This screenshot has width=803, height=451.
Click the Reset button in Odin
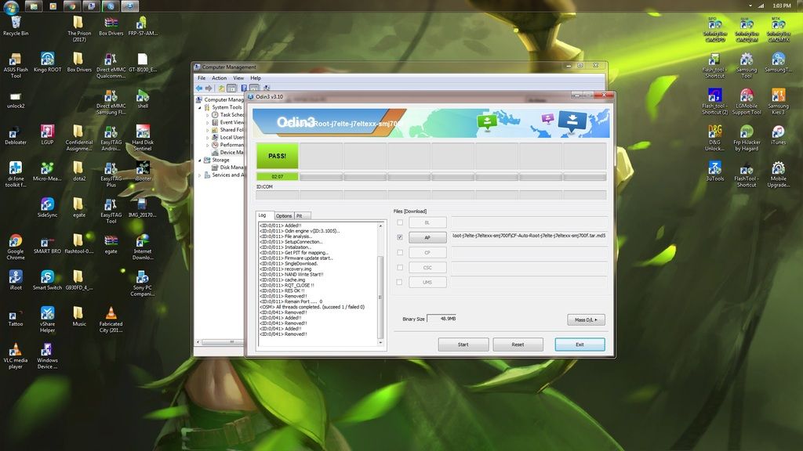518,345
